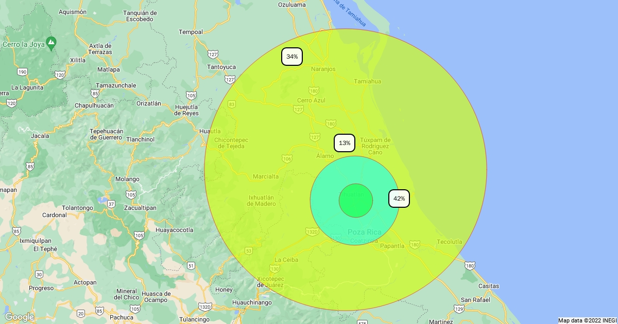Click the Tepehuacán de Guerrero label
Viewport: 618px width, 324px height.
click(107, 134)
